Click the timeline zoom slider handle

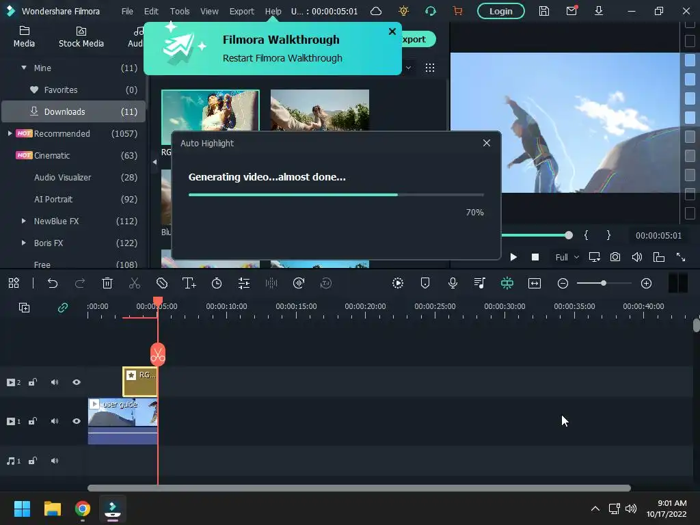[x=604, y=283]
